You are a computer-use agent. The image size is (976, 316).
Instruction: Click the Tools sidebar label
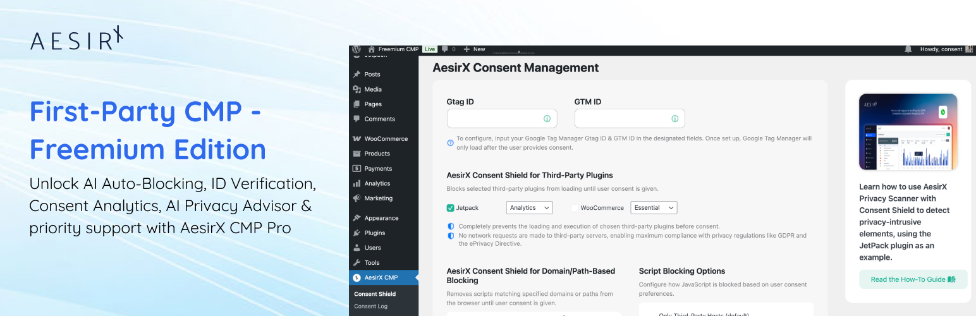[x=372, y=262]
